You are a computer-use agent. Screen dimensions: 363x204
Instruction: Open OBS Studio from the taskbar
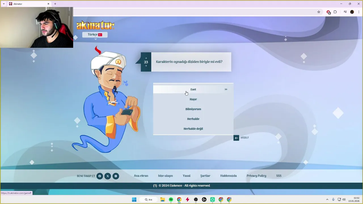[x=196, y=199]
